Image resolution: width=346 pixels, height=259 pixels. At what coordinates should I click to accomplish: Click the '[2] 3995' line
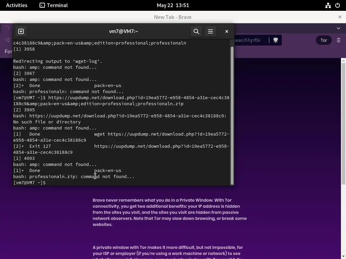pos(24,110)
